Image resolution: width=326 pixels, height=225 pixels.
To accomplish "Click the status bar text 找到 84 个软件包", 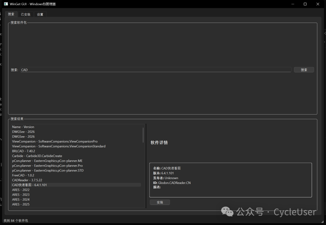I will (16, 221).
